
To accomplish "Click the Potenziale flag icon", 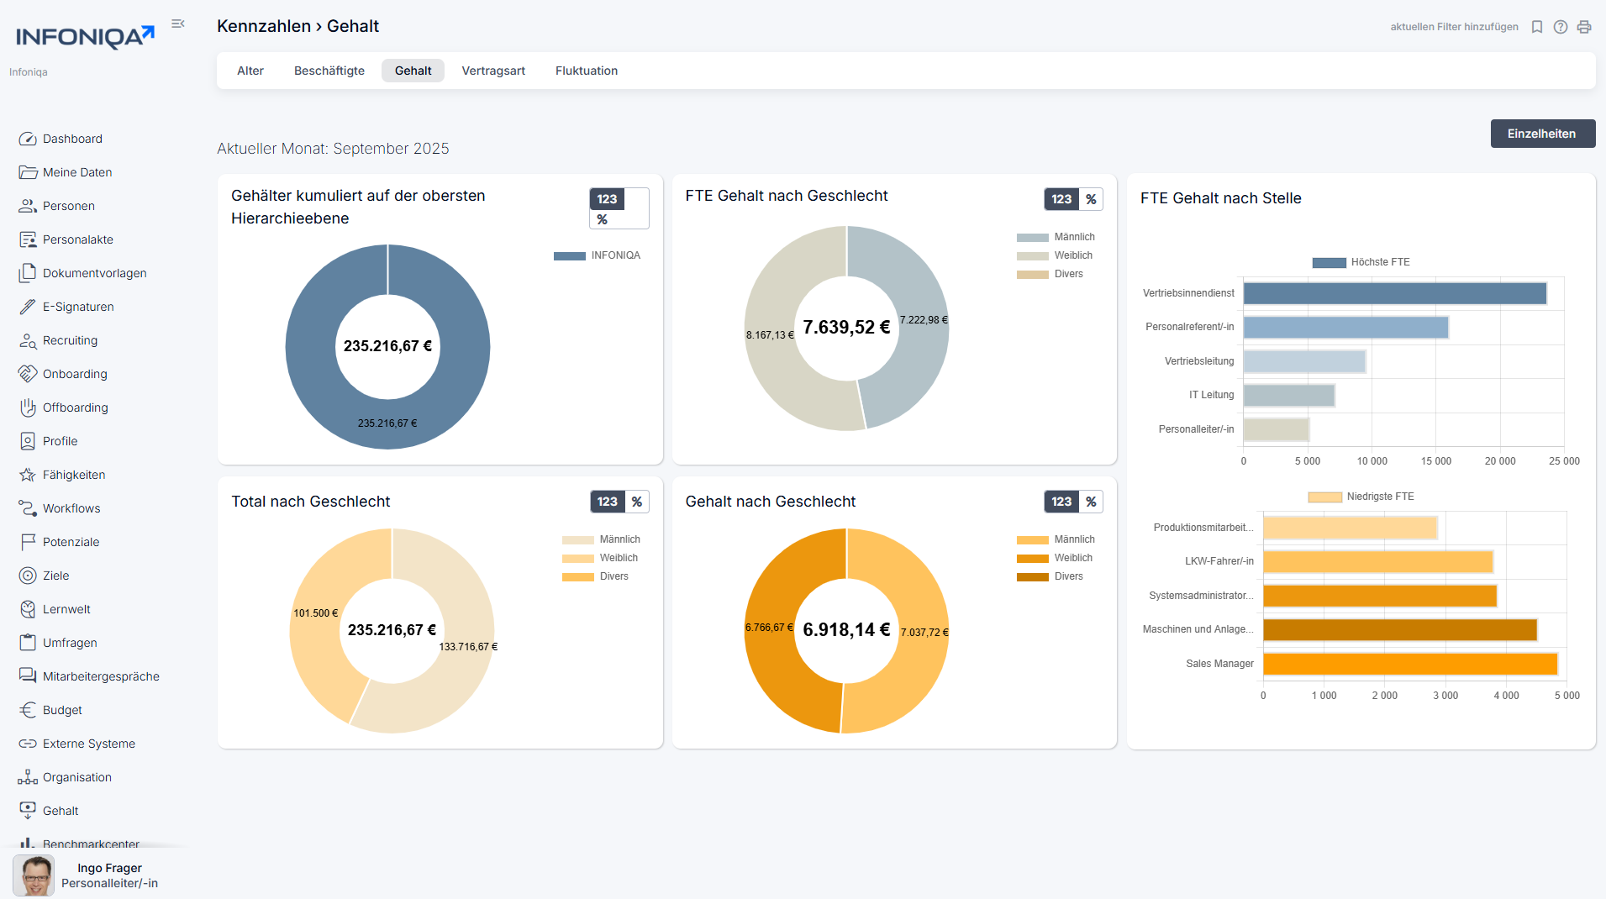I will 28,542.
